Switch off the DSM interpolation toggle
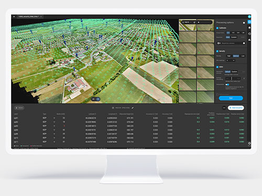This screenshot has width=262, height=196. coord(227,85)
